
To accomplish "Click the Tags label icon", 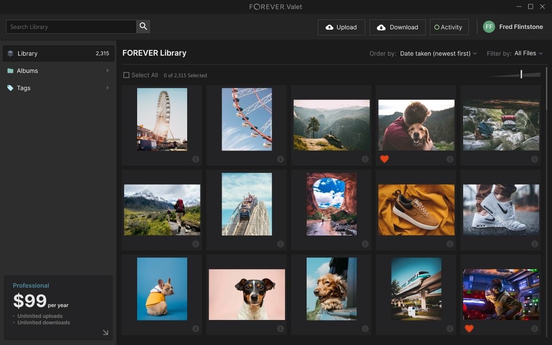I will pos(10,88).
